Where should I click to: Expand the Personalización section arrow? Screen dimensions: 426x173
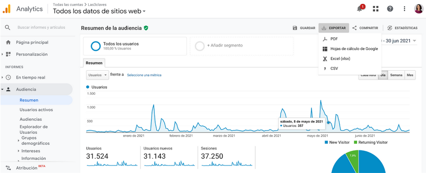click(x=2, y=54)
